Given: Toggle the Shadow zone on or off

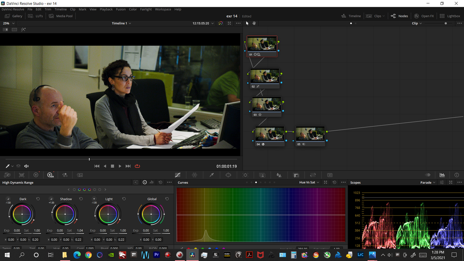Looking at the screenshot, I should coord(51,199).
